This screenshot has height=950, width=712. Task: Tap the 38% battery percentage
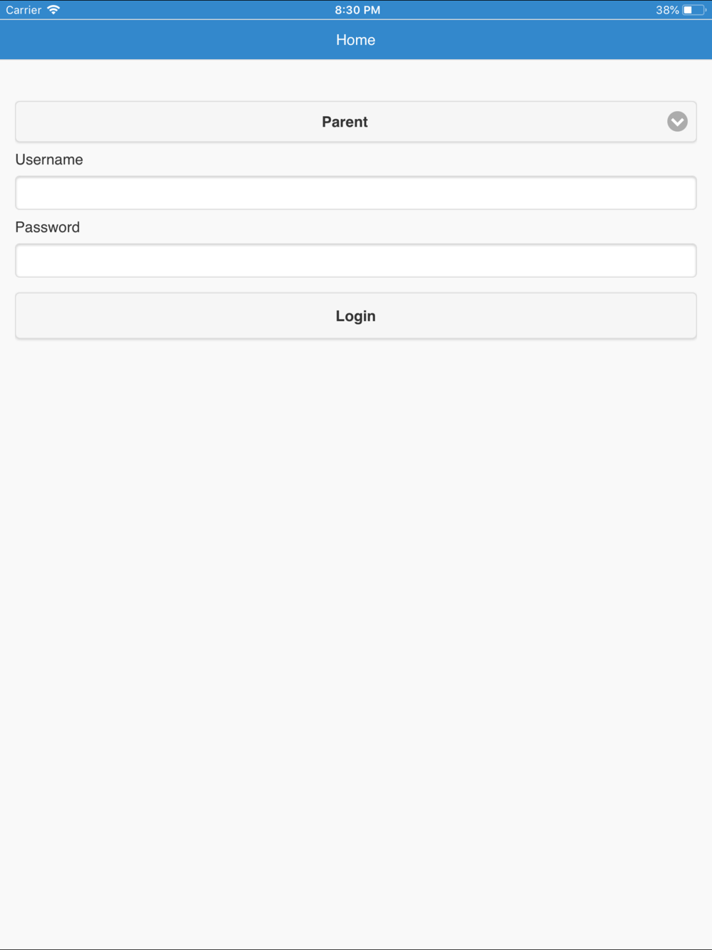(x=667, y=10)
